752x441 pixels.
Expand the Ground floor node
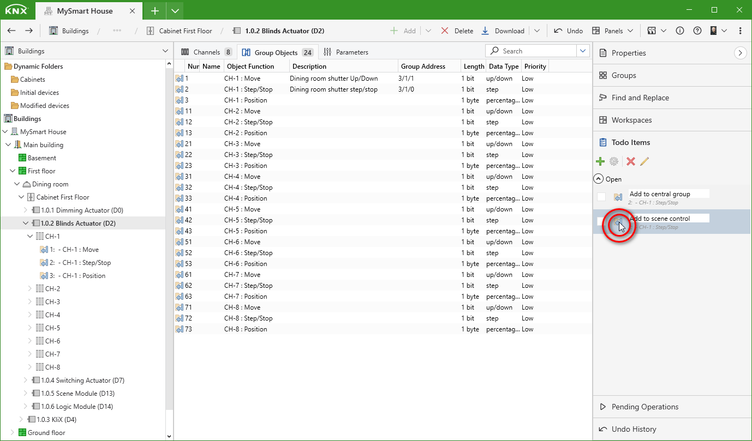pos(12,433)
